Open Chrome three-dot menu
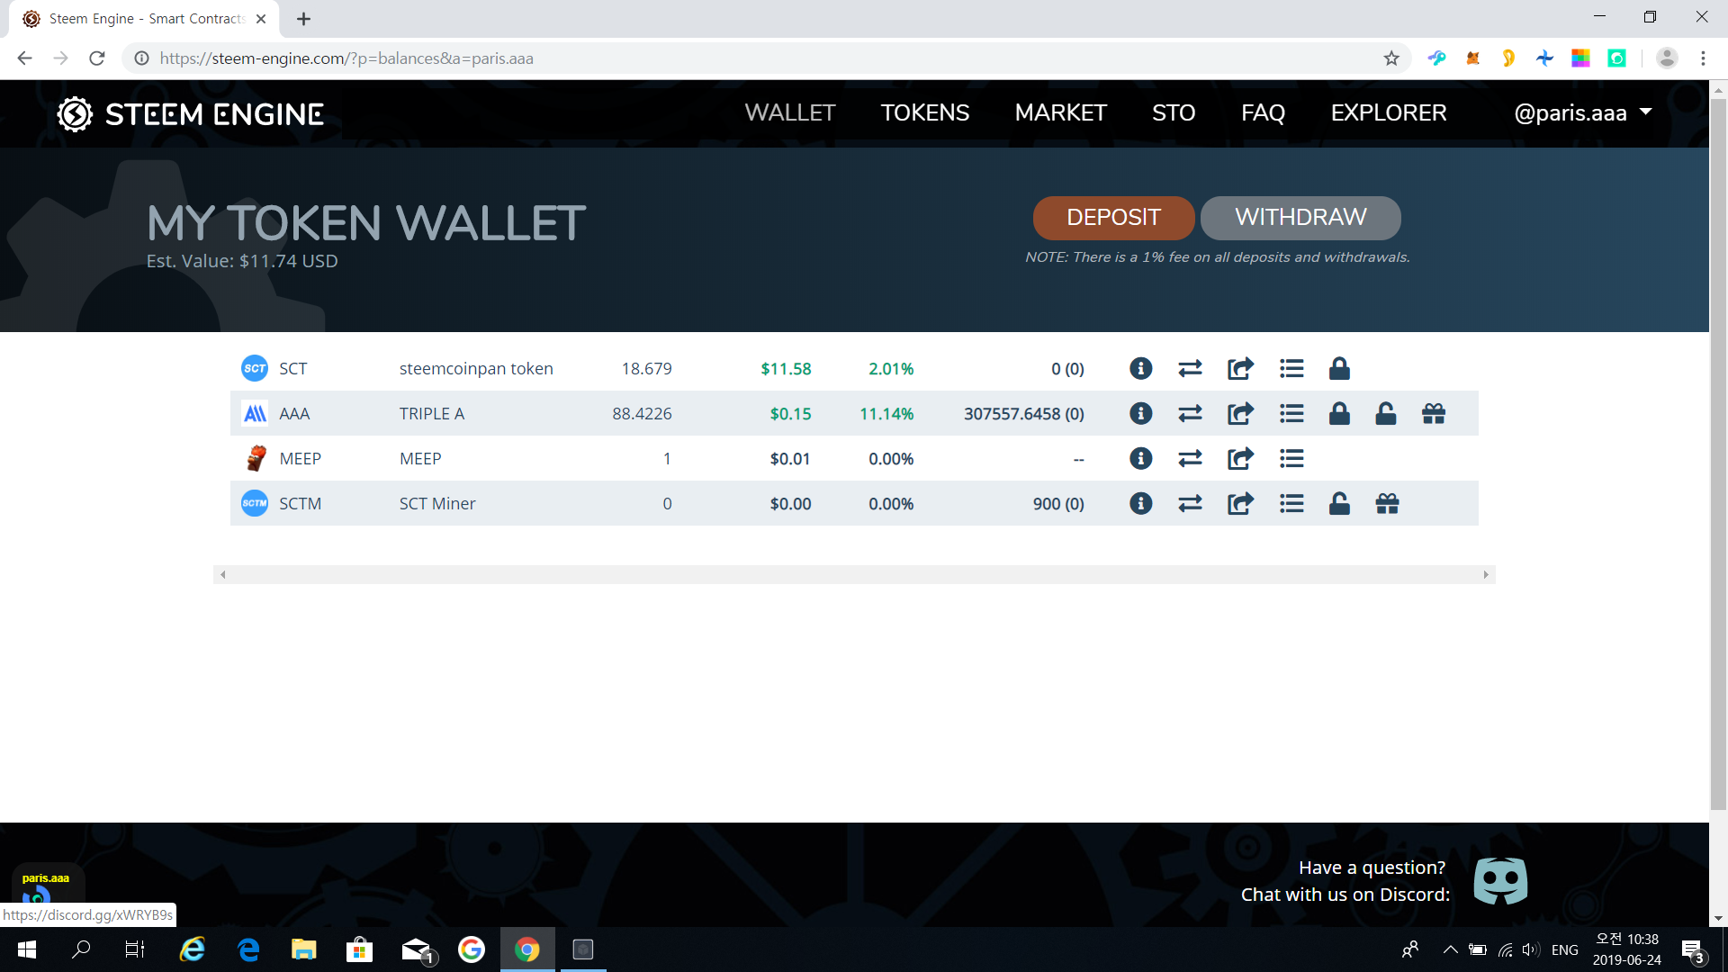Screen dimensions: 1728x972 [x=1703, y=58]
